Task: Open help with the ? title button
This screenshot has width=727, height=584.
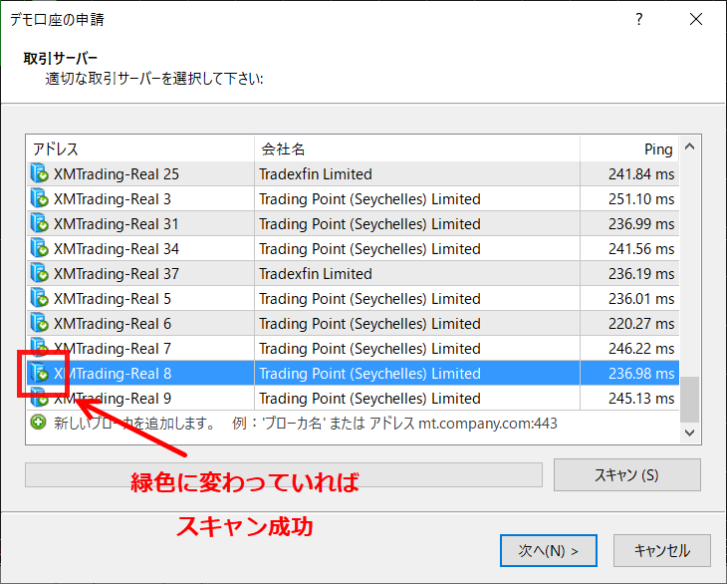Action: (x=638, y=20)
